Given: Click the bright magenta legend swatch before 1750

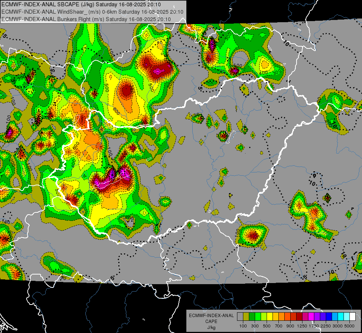Looking at the screenshot, I should (311, 317).
